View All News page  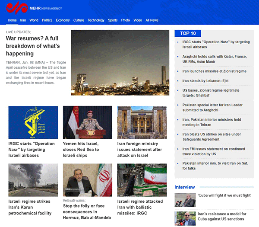(152, 20)
